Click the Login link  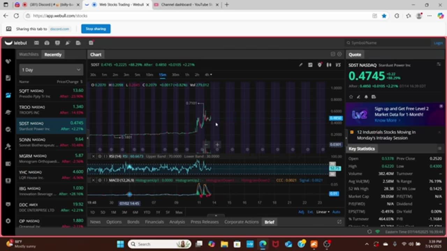pyautogui.click(x=438, y=43)
